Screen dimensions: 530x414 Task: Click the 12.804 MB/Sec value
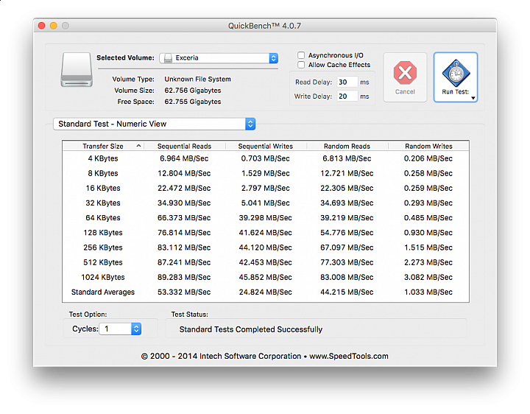(x=184, y=173)
